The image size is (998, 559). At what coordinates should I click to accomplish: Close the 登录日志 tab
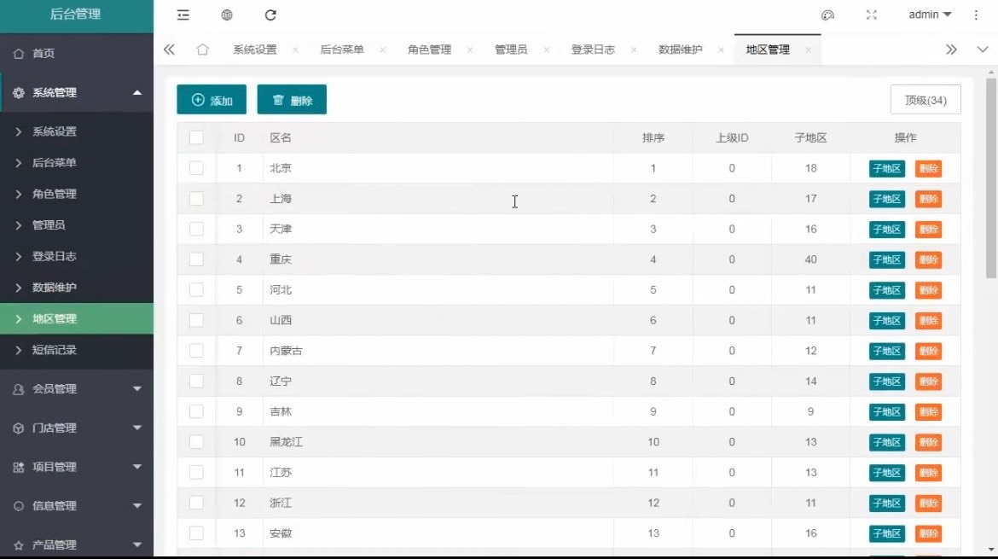coord(633,49)
